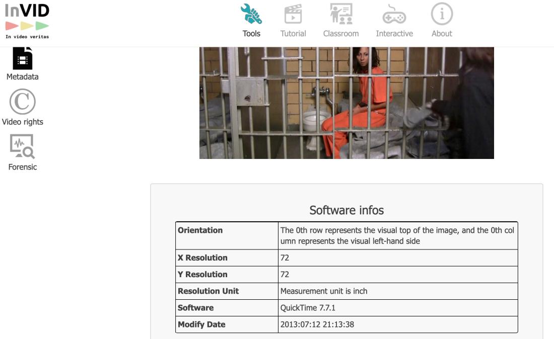The image size is (554, 339).
Task: Click the Y Resolution value 72
Action: pyautogui.click(x=285, y=275)
